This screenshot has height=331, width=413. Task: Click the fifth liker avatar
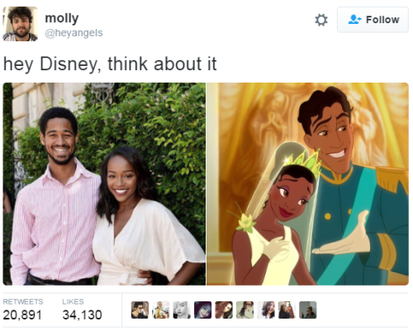tap(224, 310)
